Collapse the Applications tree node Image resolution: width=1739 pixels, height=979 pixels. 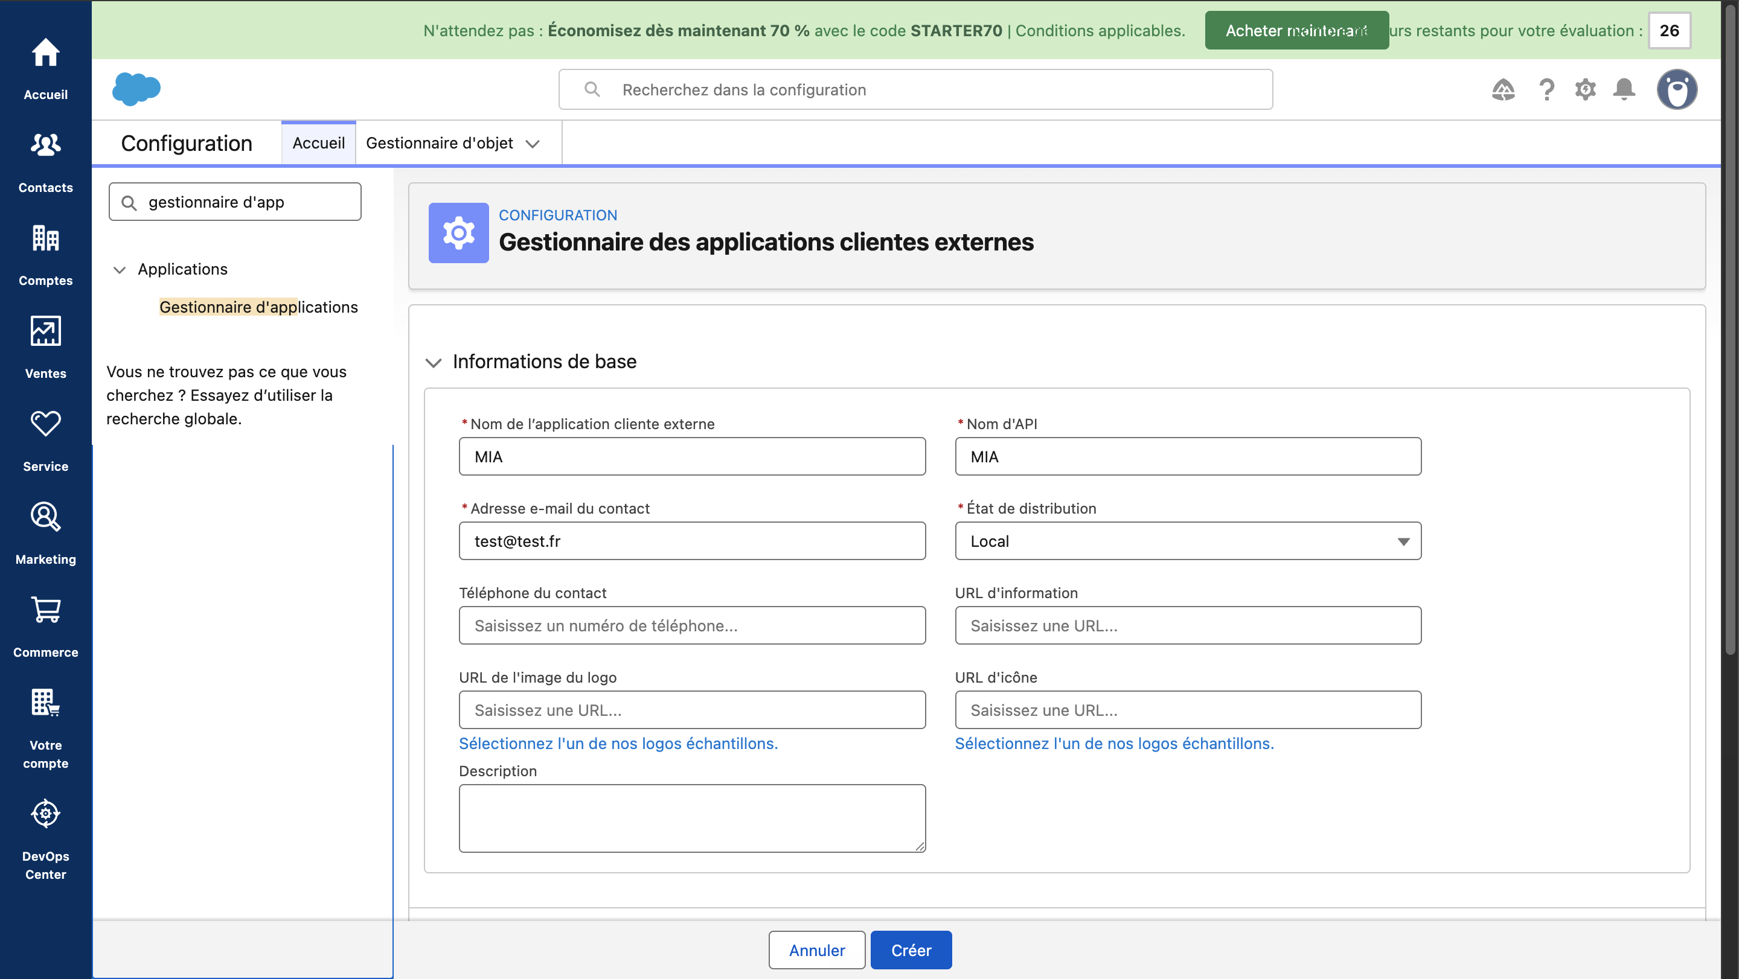coord(120,270)
